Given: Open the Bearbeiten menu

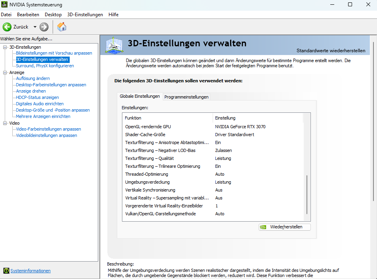Looking at the screenshot, I should tap(28, 15).
